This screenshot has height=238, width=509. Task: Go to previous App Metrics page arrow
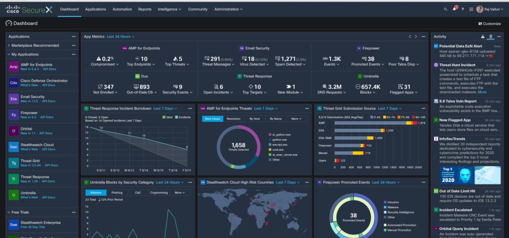point(410,37)
